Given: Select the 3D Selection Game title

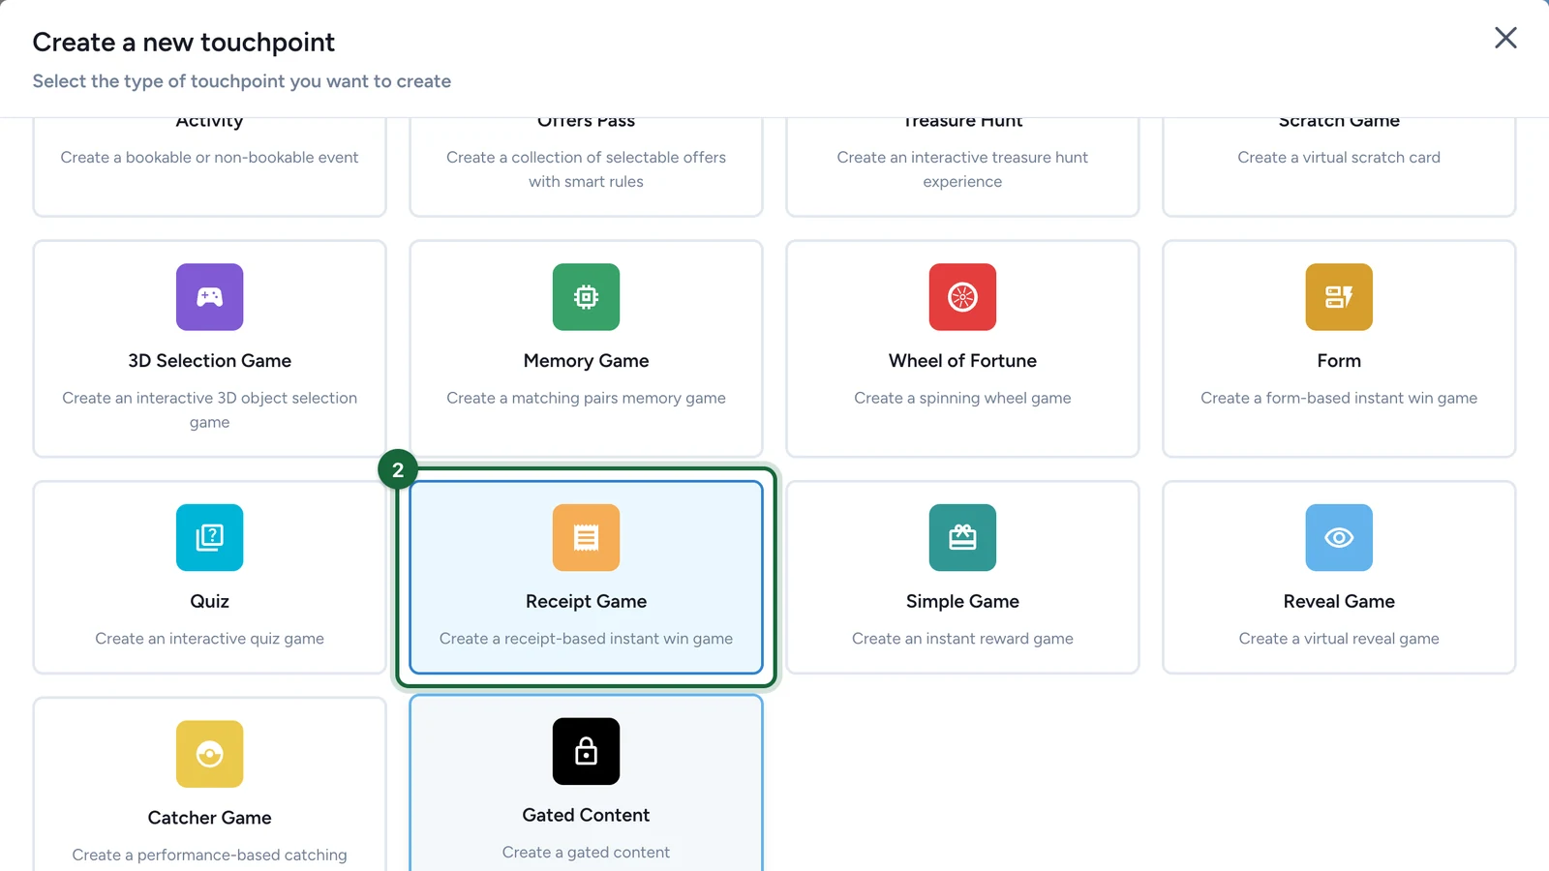Looking at the screenshot, I should tap(209, 361).
